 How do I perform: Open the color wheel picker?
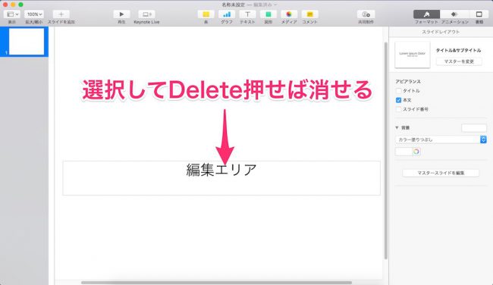click(x=416, y=152)
